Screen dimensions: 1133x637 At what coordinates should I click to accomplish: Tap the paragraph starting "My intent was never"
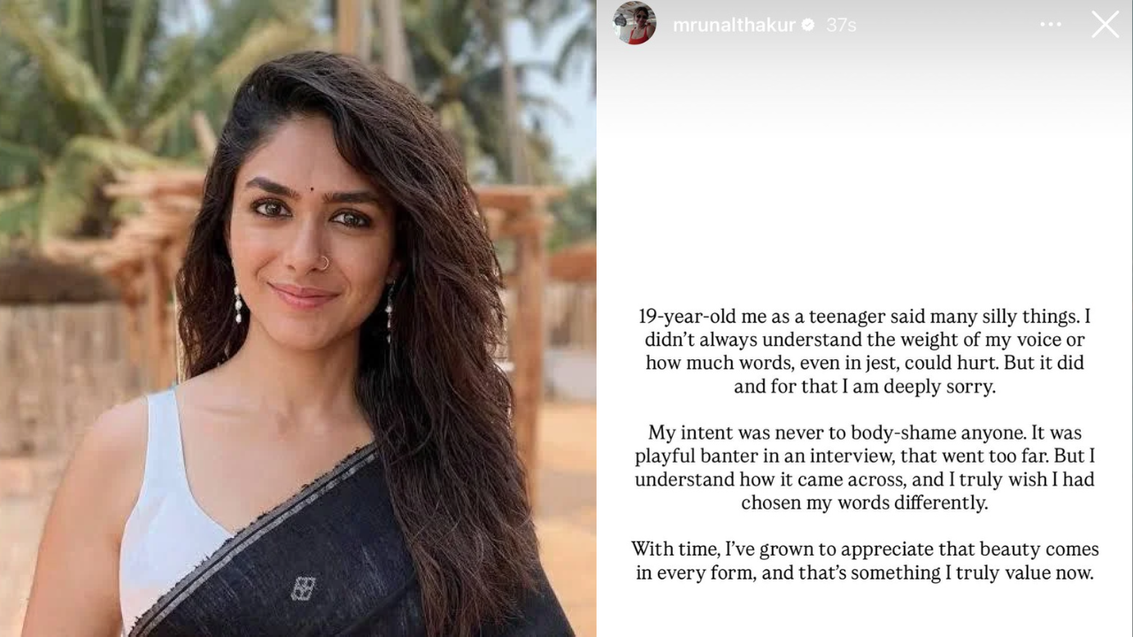[x=864, y=468]
